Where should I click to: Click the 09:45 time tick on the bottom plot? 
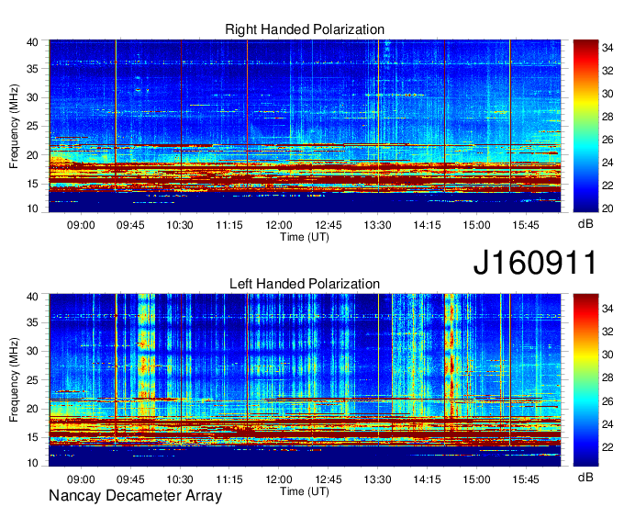tap(130, 479)
